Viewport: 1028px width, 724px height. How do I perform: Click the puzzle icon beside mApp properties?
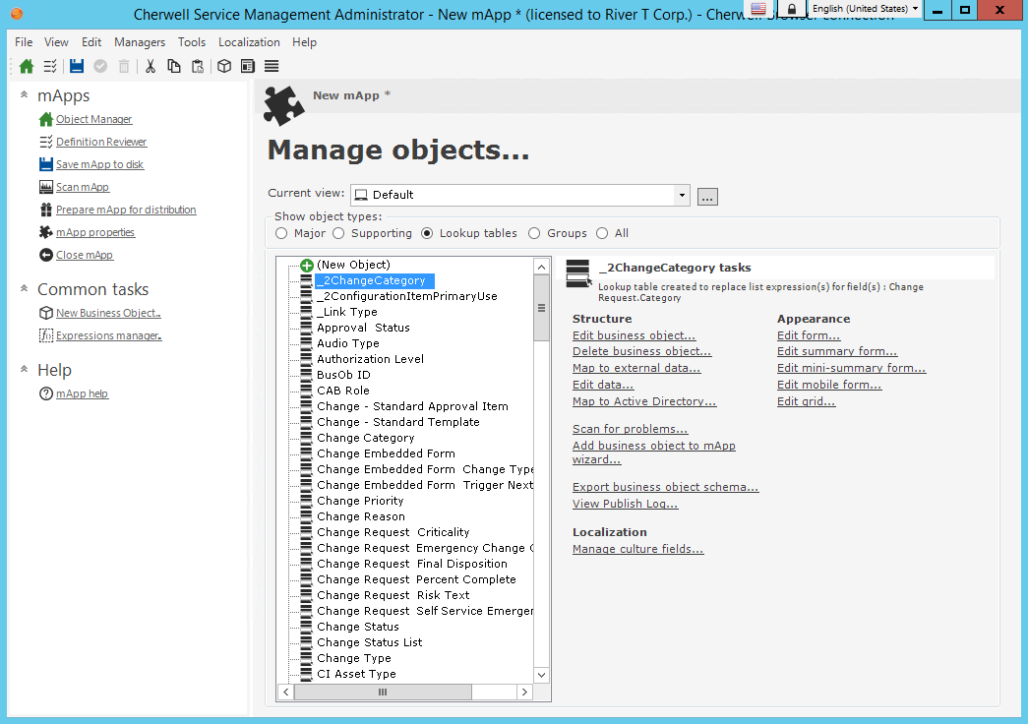[x=46, y=232]
